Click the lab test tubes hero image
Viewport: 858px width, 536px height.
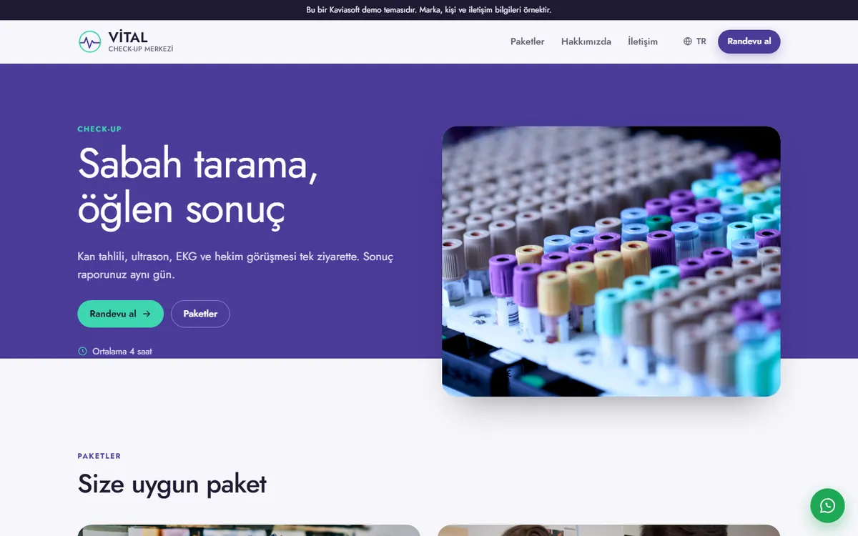coord(611,262)
